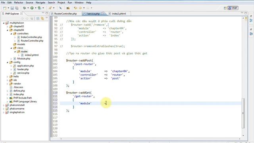Click PHP Explorer up-level arrow icon
254x143 pixels.
coord(32,19)
